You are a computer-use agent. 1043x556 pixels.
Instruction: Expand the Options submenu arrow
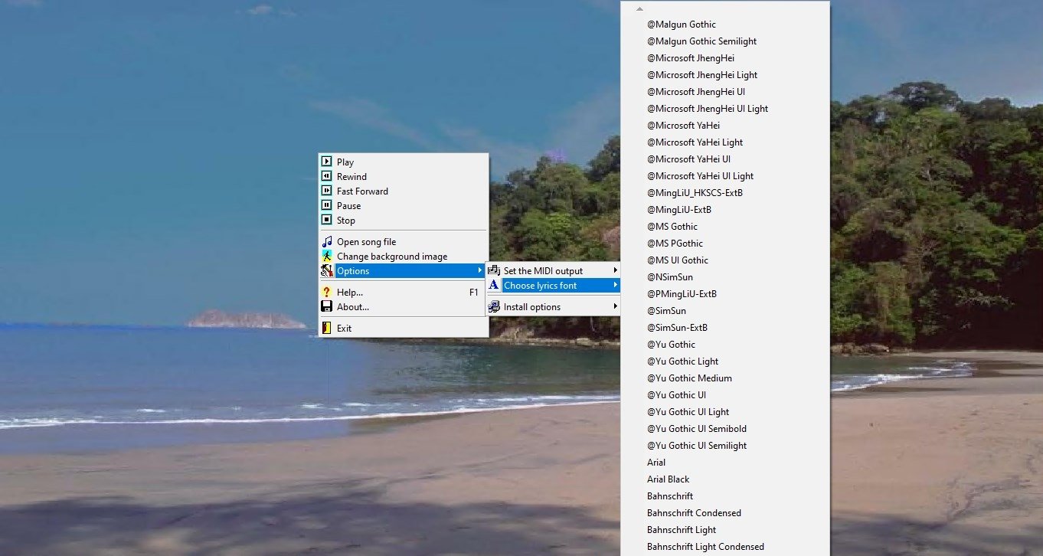[x=481, y=270]
